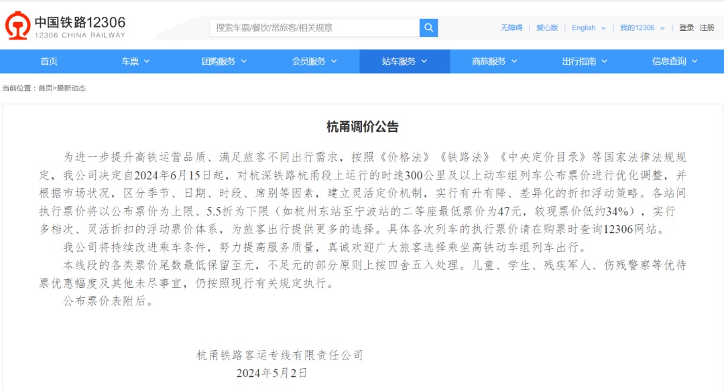Expand the 车票 navigation dropdown
This screenshot has width=724, height=391.
tap(135, 60)
